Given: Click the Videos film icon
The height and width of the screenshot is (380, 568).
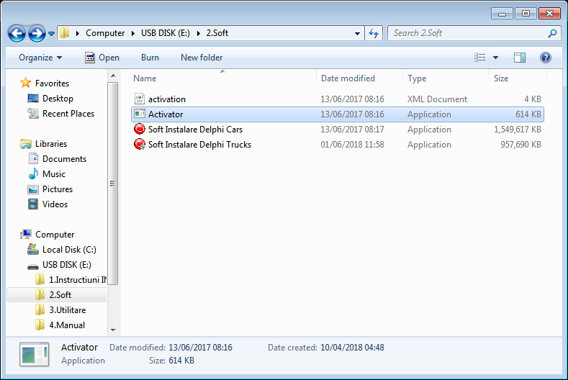Looking at the screenshot, I should [x=33, y=204].
